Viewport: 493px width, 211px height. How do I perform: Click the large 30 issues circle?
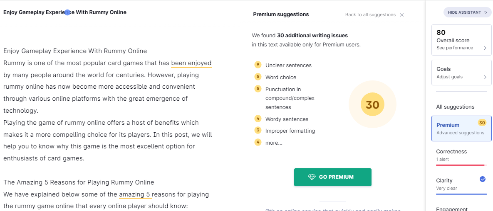tap(373, 104)
